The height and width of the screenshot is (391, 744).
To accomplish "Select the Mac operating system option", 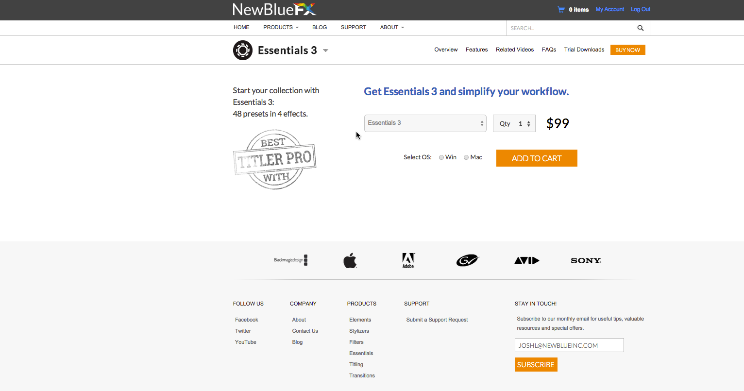I will pos(466,157).
